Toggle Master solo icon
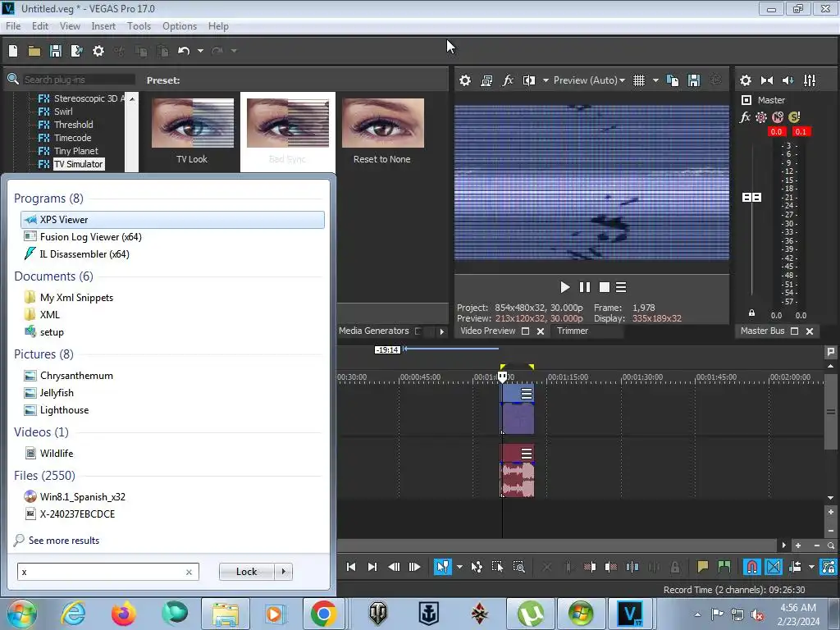Screen dimensions: 840x630 794,116
